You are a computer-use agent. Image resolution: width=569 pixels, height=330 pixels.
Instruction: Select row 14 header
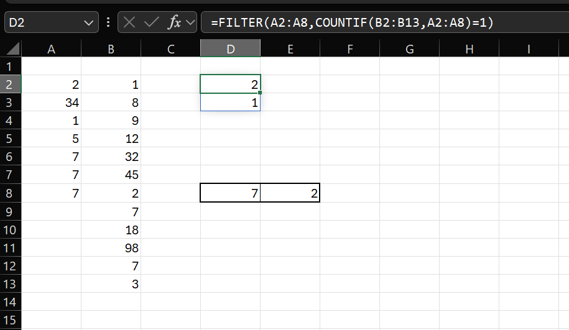[11, 302]
